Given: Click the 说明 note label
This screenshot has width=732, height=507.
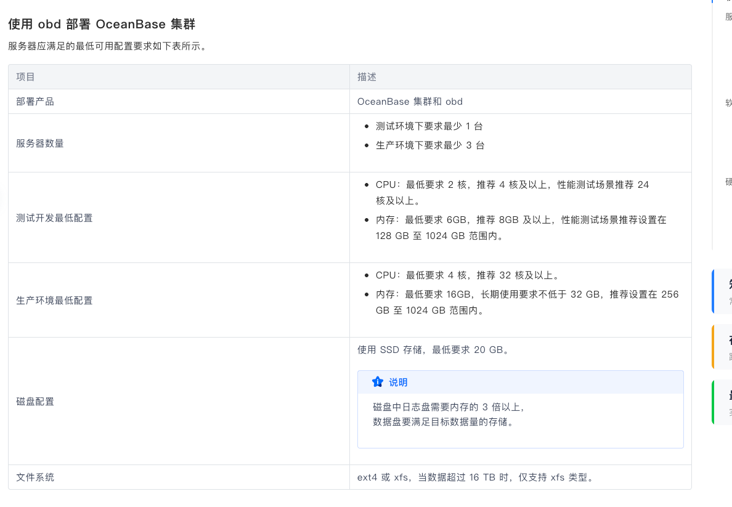Looking at the screenshot, I should click(398, 383).
